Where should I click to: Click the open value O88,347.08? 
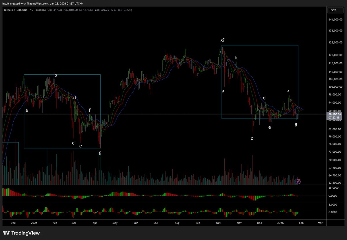55,10
